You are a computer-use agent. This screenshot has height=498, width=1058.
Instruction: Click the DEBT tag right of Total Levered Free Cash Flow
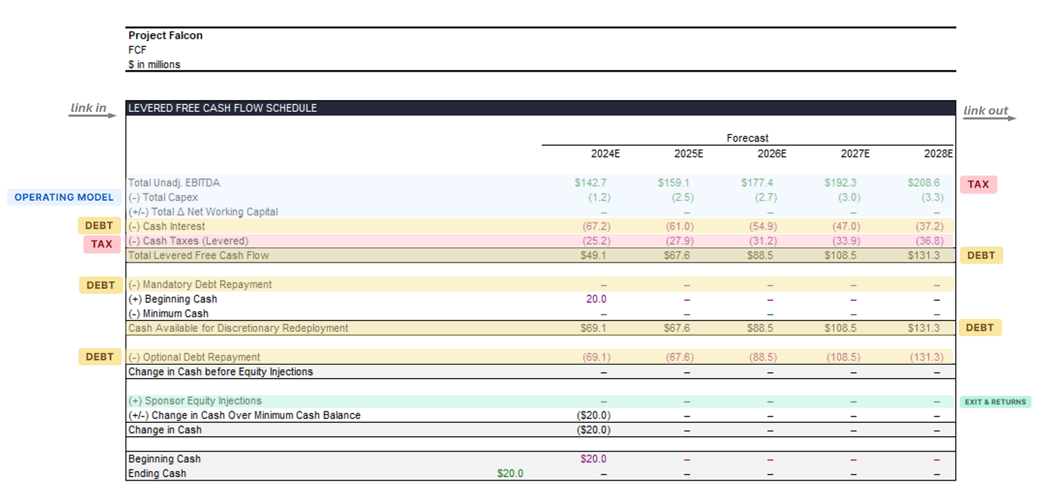pyautogui.click(x=981, y=256)
